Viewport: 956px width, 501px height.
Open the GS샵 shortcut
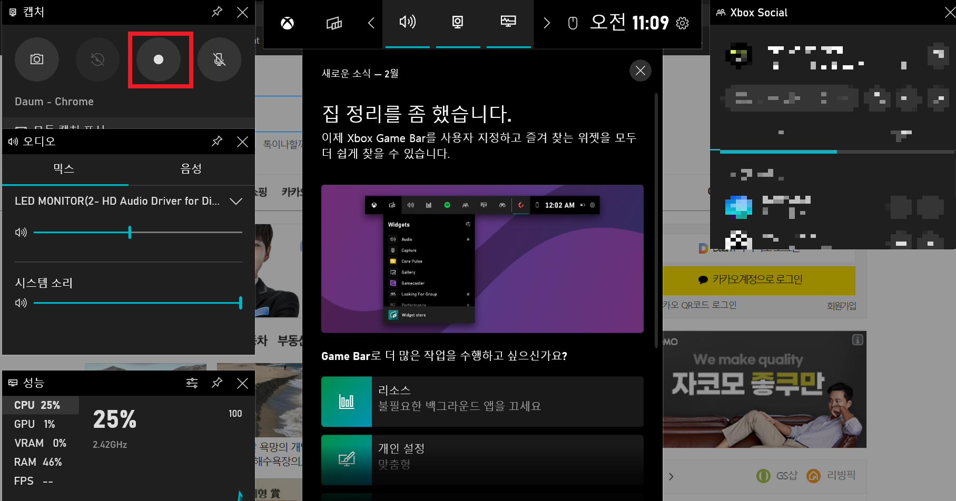coord(777,476)
